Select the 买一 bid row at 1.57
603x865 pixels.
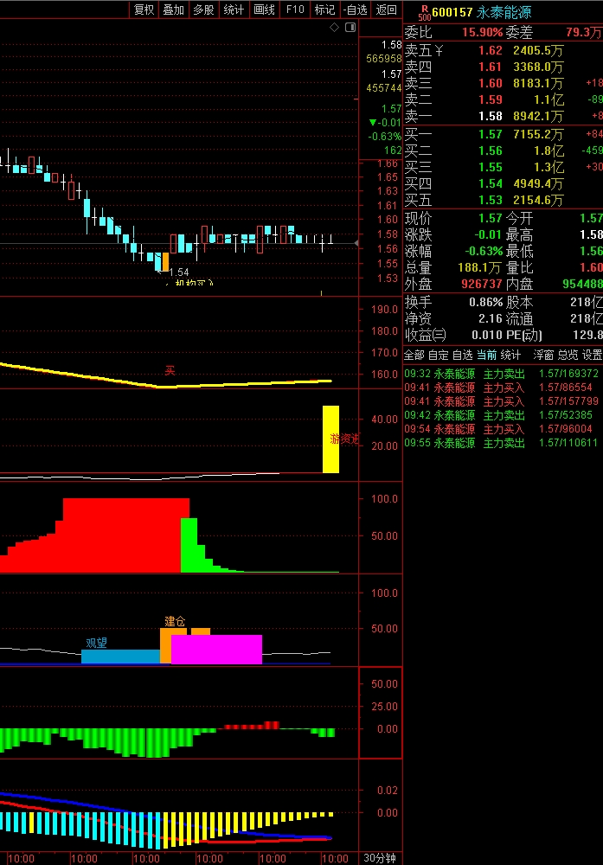tap(504, 134)
